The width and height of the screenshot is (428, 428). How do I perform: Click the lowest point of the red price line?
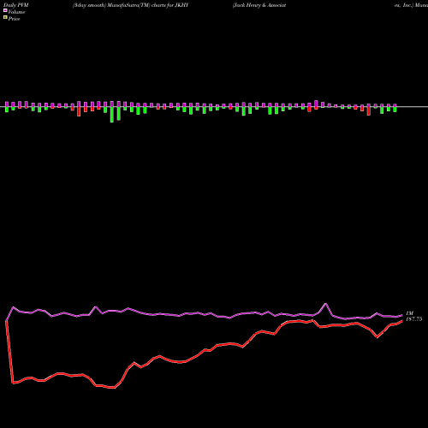pyautogui.click(x=114, y=388)
